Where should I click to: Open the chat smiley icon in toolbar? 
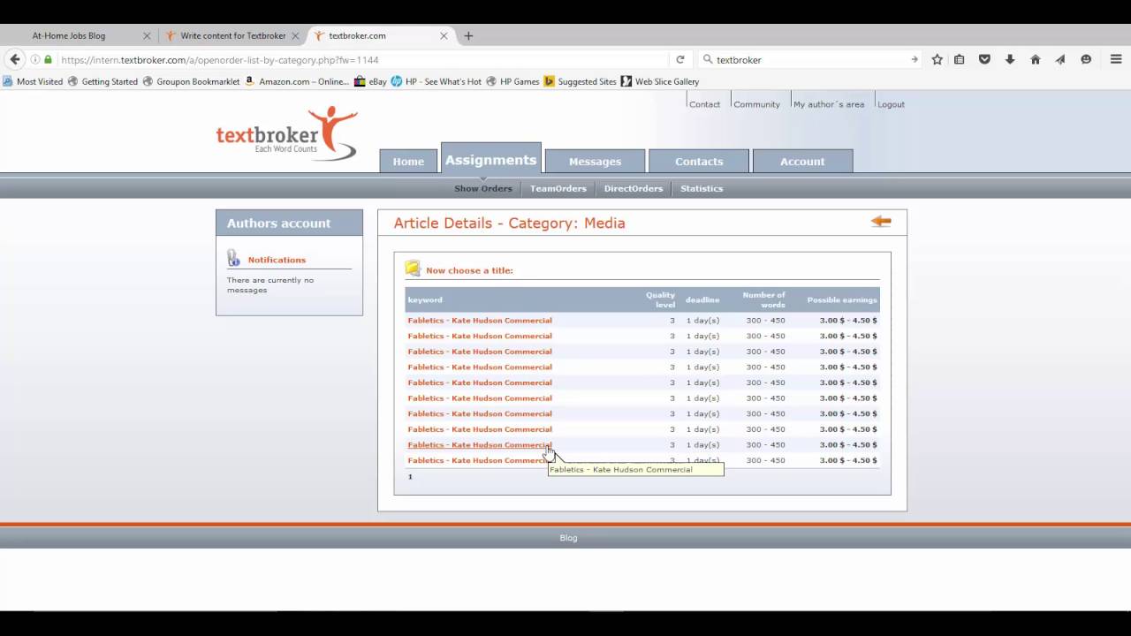tap(1086, 59)
